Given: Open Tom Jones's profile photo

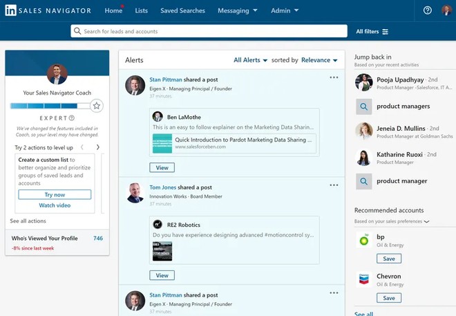Looking at the screenshot, I should 135,193.
